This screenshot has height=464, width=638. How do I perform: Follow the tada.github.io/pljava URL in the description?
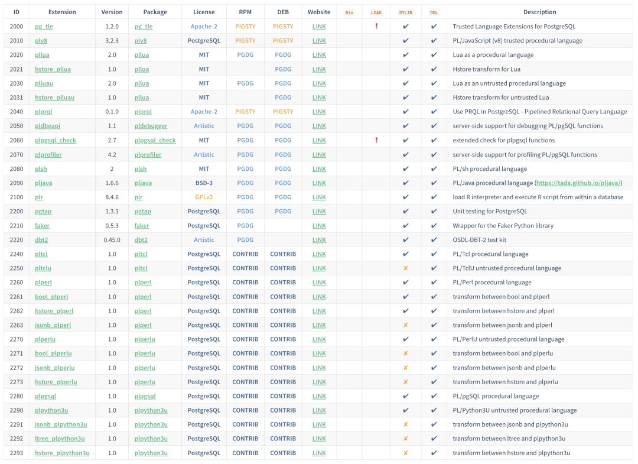[x=578, y=183]
